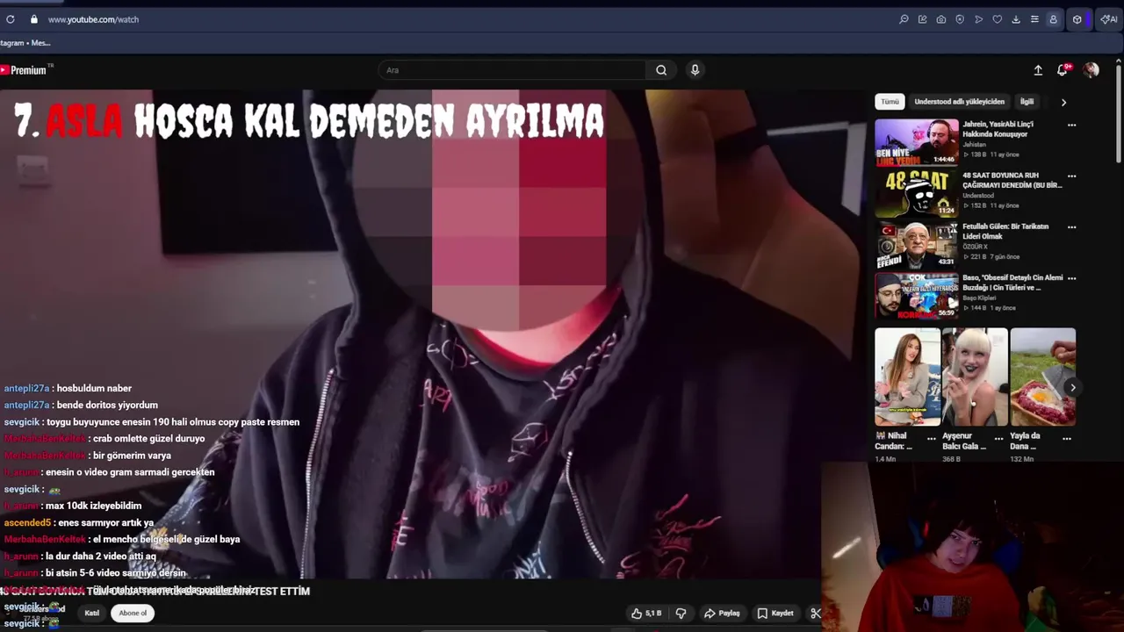The width and height of the screenshot is (1124, 632).
Task: Reload the page with the browser refresh icon
Action: pos(11,19)
